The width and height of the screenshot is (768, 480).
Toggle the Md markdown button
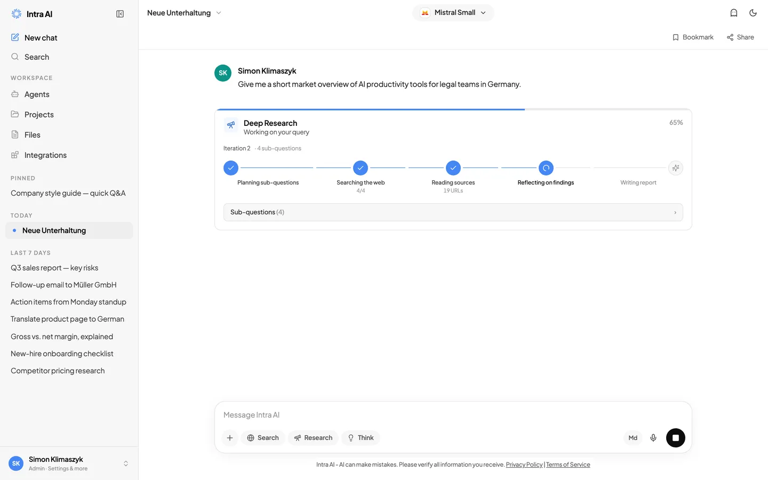(x=633, y=438)
